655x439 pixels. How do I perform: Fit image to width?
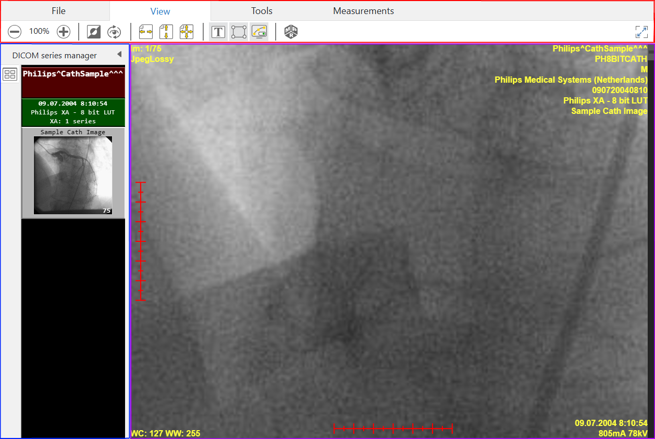click(x=146, y=32)
